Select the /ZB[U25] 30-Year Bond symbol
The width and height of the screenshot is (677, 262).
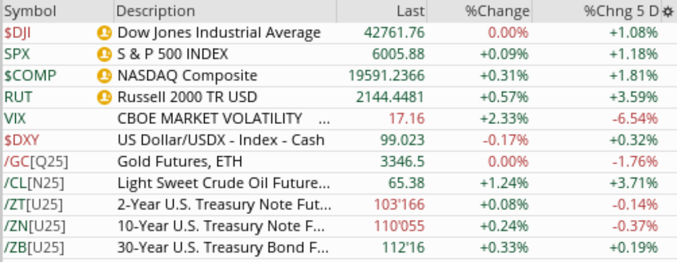tap(34, 247)
